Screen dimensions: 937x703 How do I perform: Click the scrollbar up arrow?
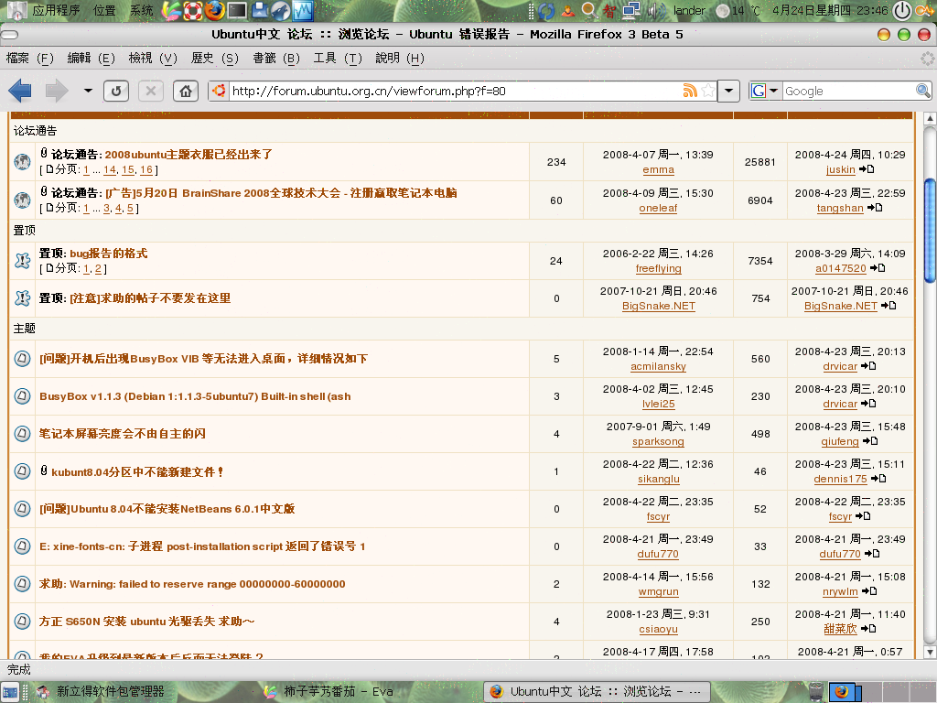930,118
